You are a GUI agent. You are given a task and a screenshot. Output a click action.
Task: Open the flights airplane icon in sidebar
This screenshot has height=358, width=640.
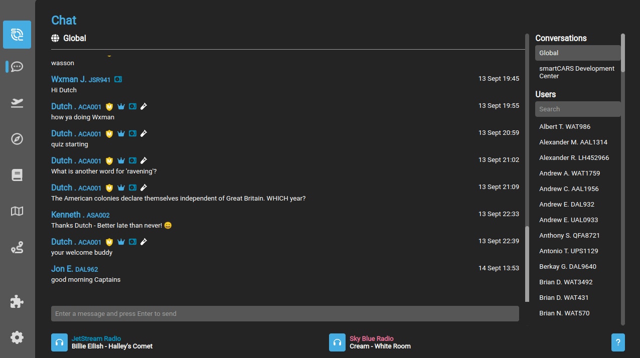pyautogui.click(x=17, y=103)
